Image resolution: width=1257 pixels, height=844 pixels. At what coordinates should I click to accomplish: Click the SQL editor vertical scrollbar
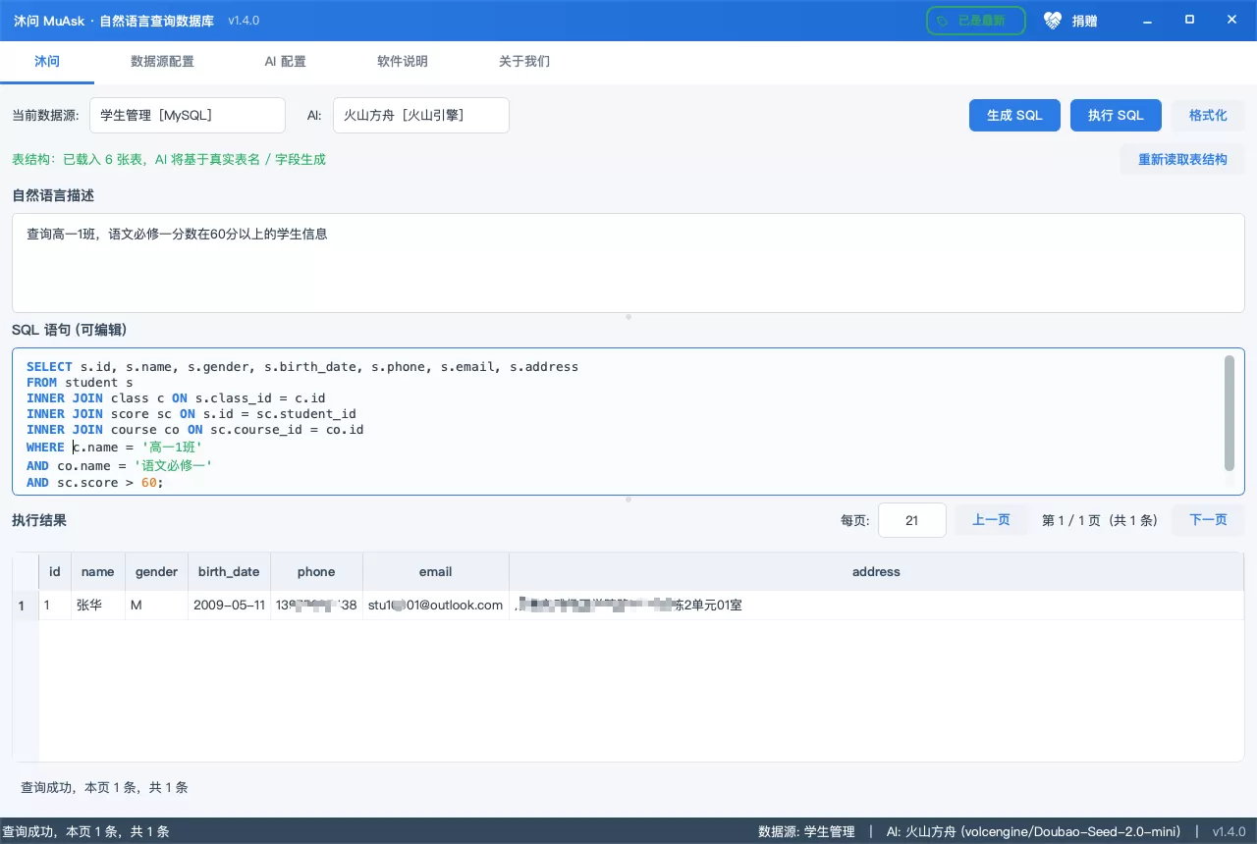1229,412
